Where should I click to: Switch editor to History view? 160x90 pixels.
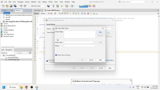tap(43, 13)
